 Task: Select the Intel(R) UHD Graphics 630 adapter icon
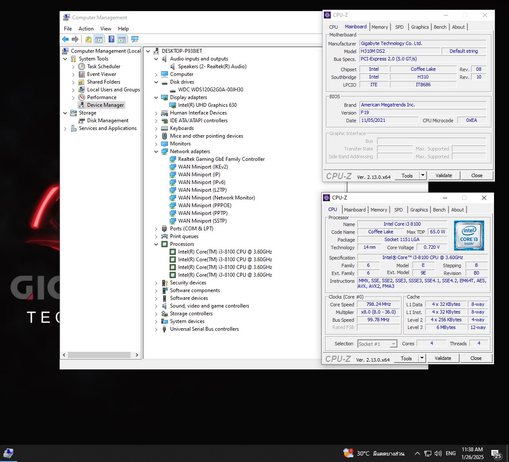tap(173, 105)
